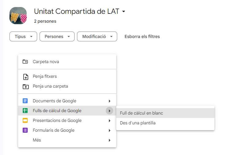Expand the Presentacions de Google submenu arrow
This screenshot has width=231, height=155.
click(110, 121)
